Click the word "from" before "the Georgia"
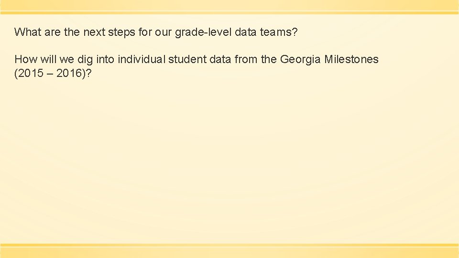The image size is (459, 258). (246, 60)
